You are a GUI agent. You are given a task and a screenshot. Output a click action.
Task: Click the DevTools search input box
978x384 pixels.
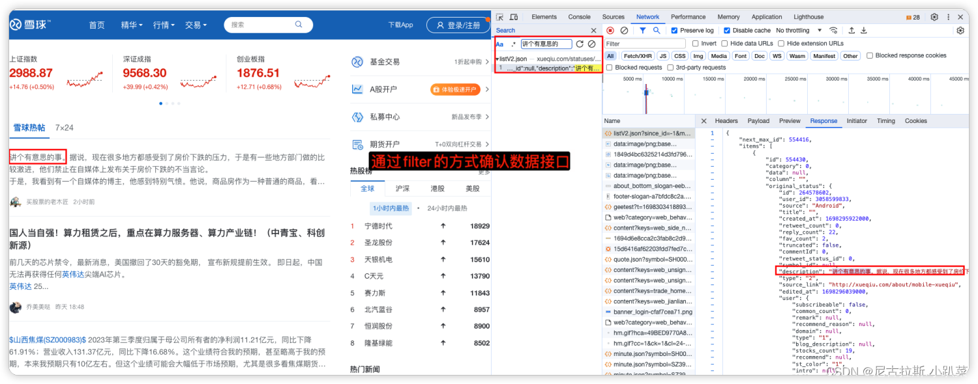[x=545, y=44]
